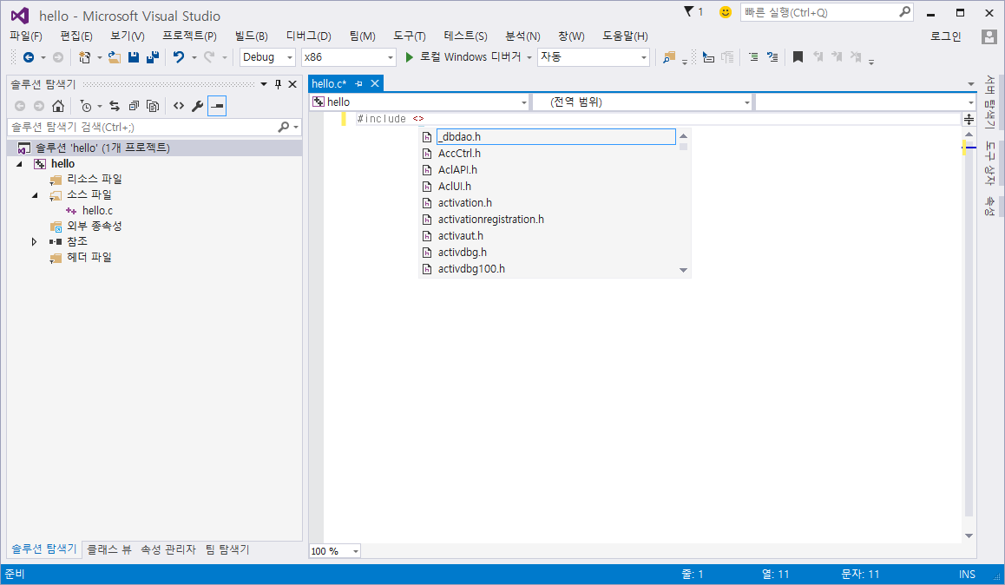Expand the 참조 node
Screen dimensions: 1005x585
coord(35,241)
